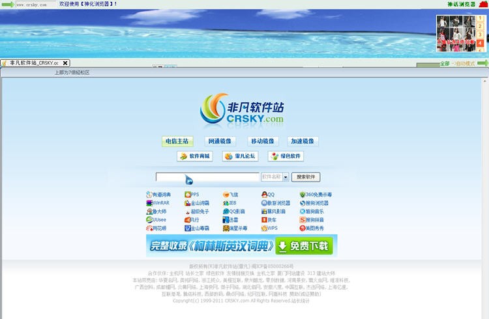
Task: Click the 自动模式 label
Action: click(466, 64)
